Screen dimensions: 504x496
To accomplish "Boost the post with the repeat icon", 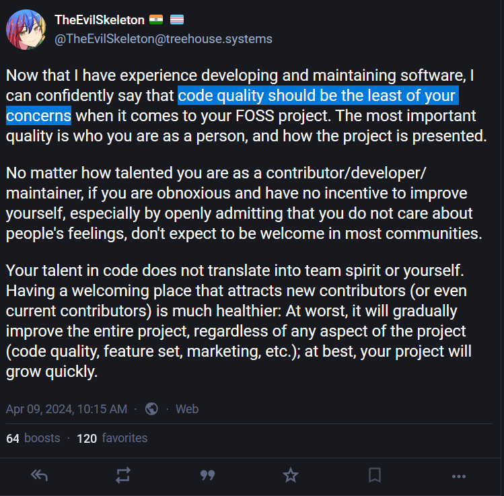I will tap(122, 476).
